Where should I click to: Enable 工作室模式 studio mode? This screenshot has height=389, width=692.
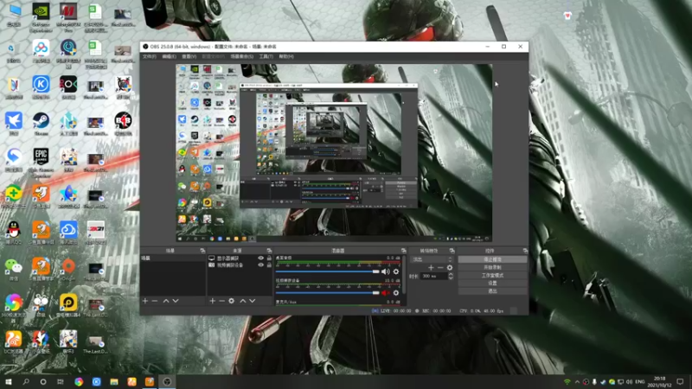[492, 275]
